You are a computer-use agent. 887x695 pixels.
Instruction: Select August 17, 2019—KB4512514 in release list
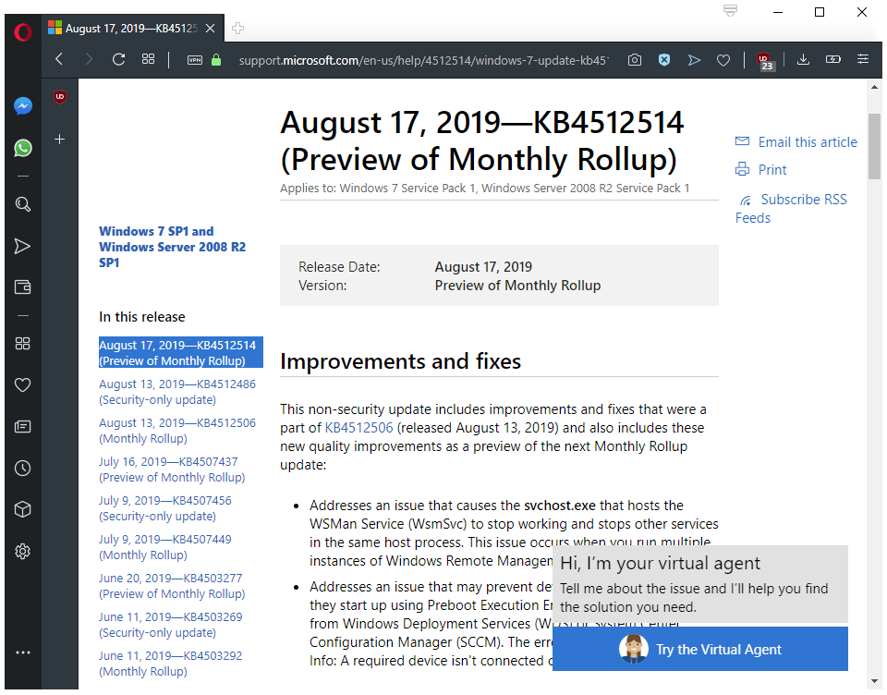tap(180, 353)
